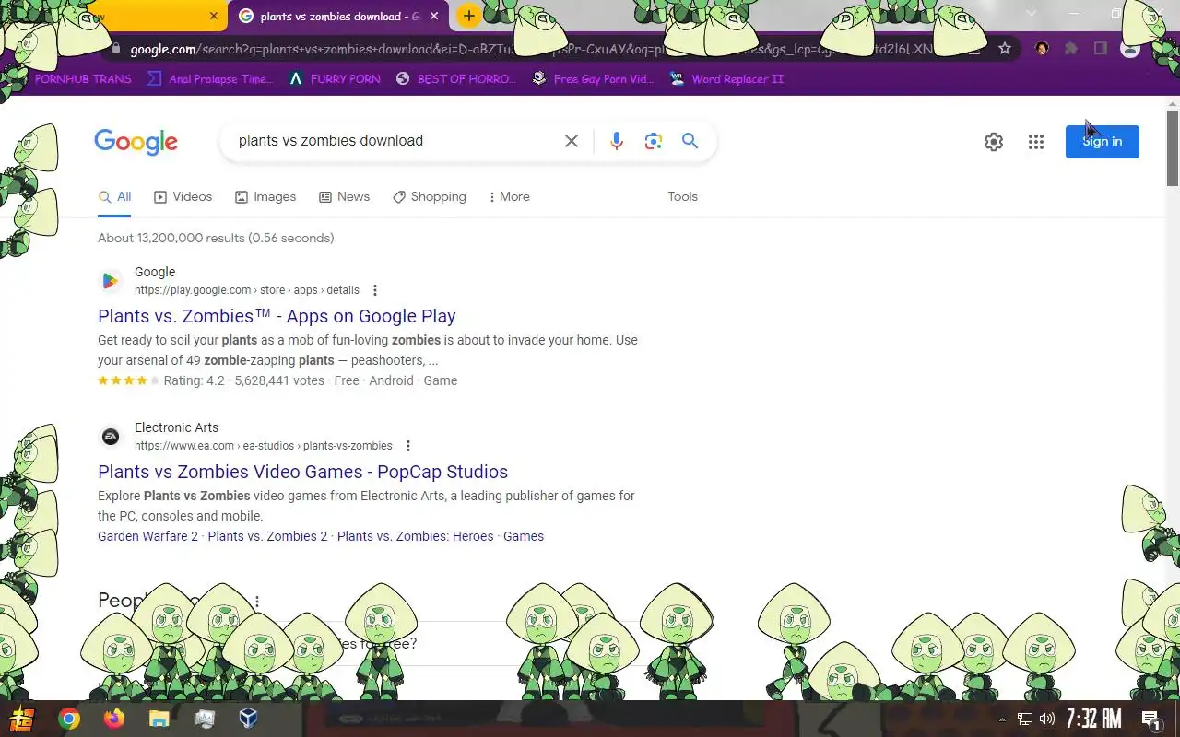Click the Sign in button
This screenshot has height=737, width=1180.
tap(1102, 141)
